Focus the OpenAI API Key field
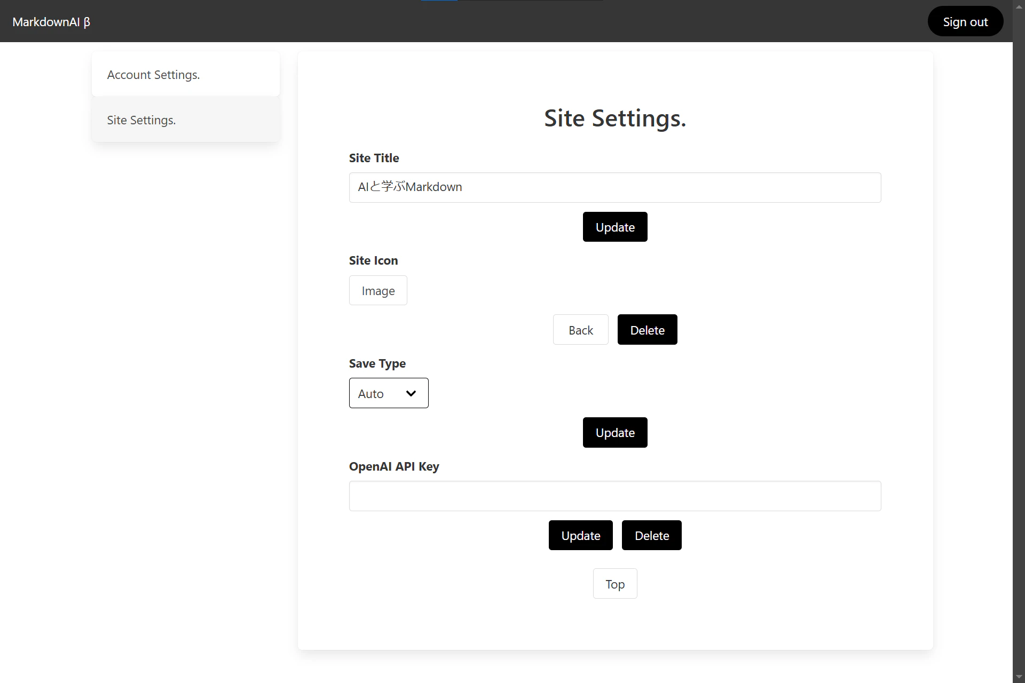The width and height of the screenshot is (1025, 683). (x=614, y=496)
